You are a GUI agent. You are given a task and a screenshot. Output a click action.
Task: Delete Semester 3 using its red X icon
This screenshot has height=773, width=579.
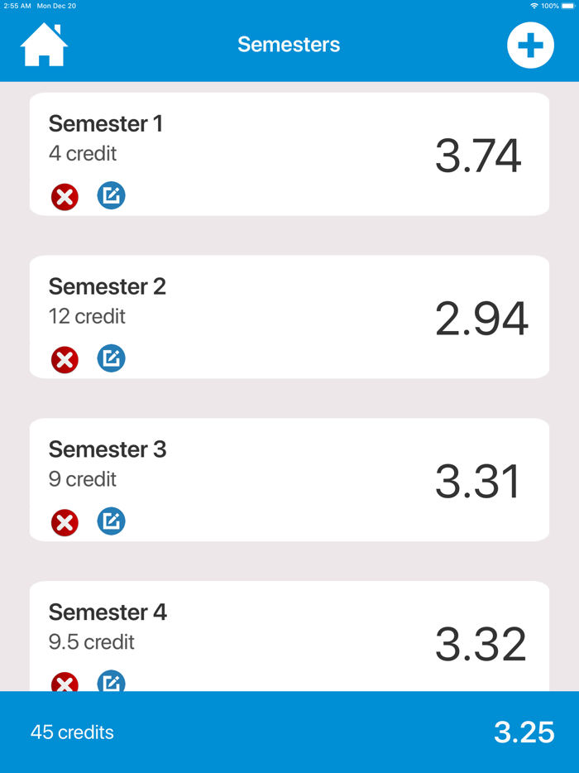tap(65, 522)
